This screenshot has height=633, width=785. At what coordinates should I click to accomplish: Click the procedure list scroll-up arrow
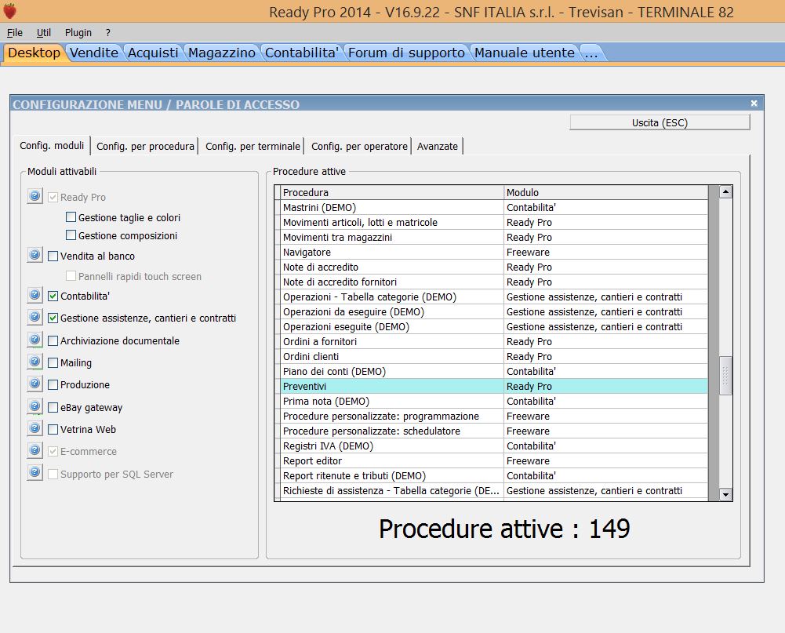pos(725,192)
